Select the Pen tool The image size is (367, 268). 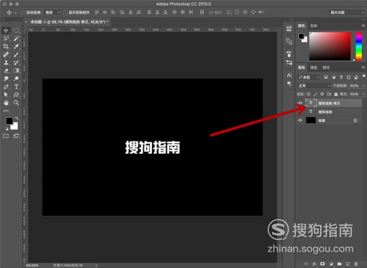click(x=6, y=87)
